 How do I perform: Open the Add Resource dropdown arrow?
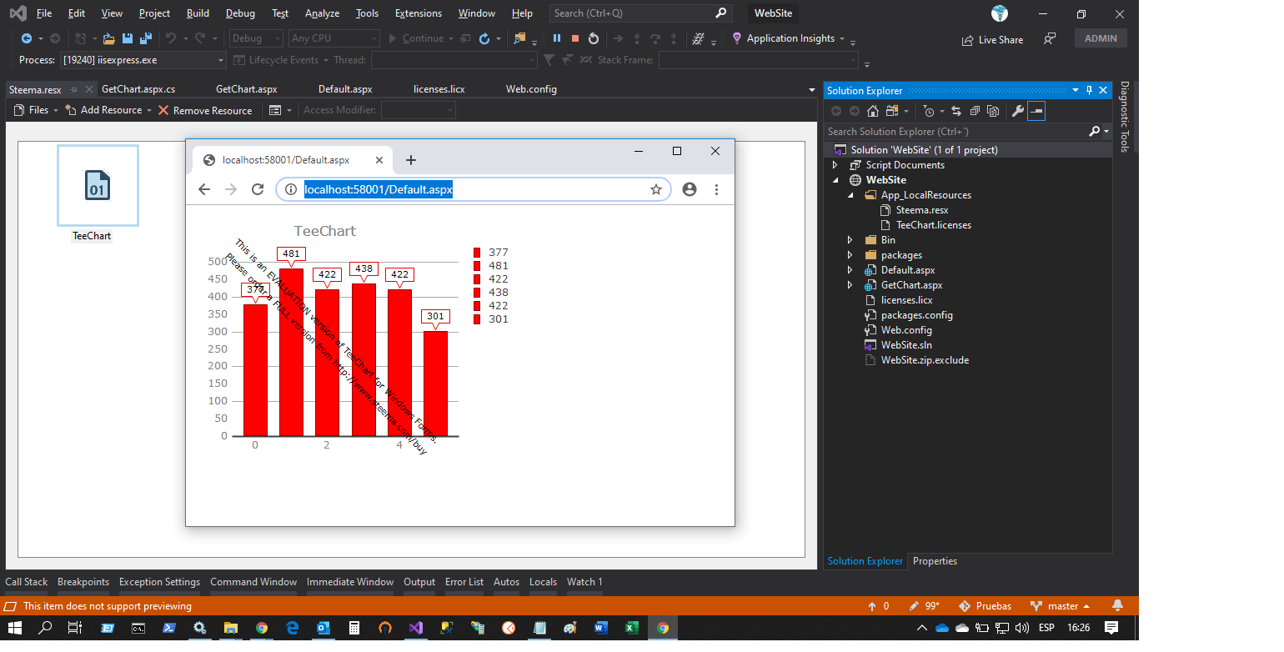pos(149,110)
